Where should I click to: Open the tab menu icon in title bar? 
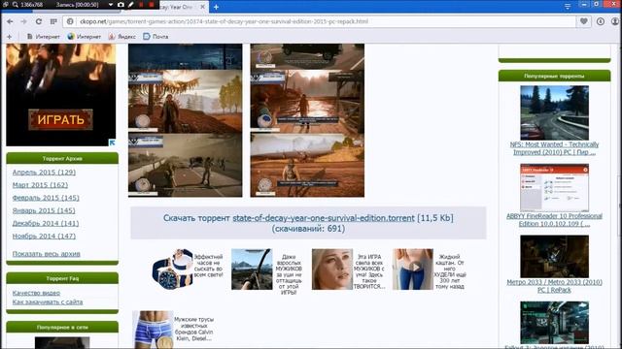pyautogui.click(x=568, y=7)
